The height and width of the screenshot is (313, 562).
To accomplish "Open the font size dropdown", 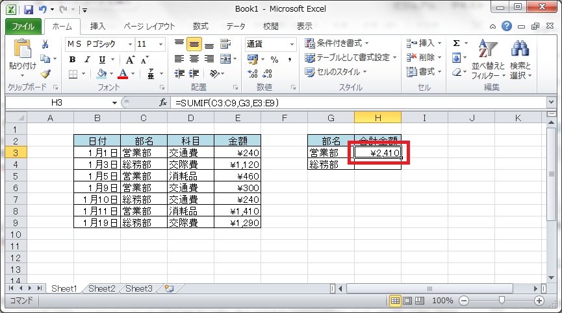I will (160, 44).
